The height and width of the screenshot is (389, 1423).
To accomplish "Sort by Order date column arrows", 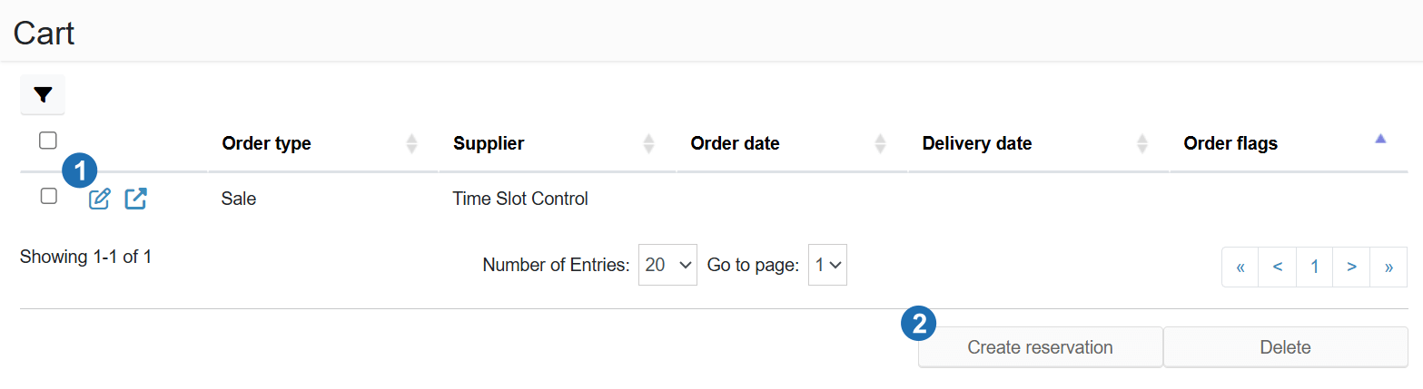I will coord(880,143).
